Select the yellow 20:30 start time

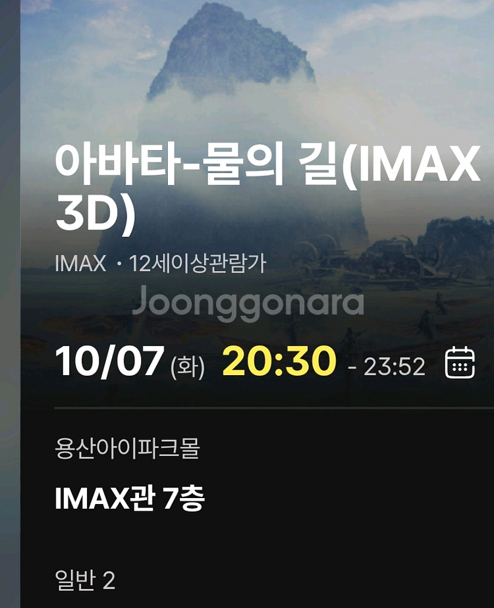click(x=279, y=361)
